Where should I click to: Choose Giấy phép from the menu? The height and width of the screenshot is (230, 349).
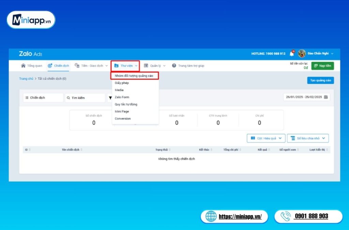point(122,83)
